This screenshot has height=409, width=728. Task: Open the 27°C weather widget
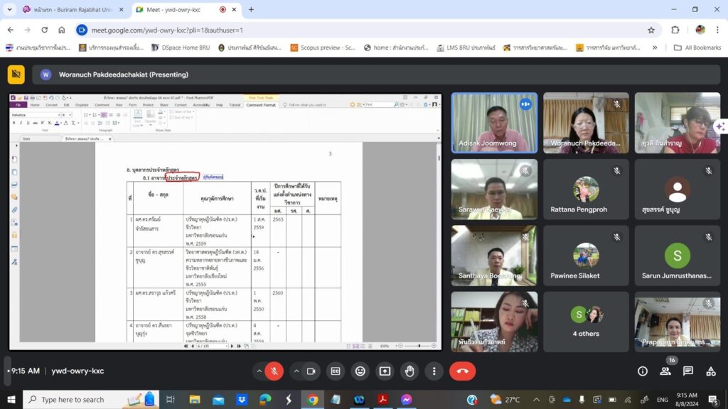[x=505, y=399]
